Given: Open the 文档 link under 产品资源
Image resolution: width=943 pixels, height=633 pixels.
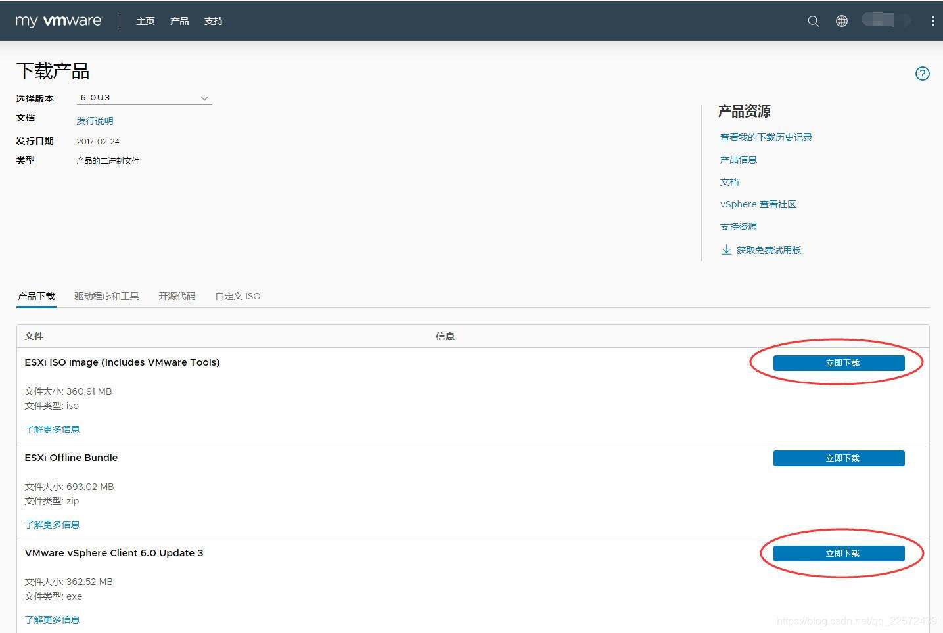Looking at the screenshot, I should 729,182.
